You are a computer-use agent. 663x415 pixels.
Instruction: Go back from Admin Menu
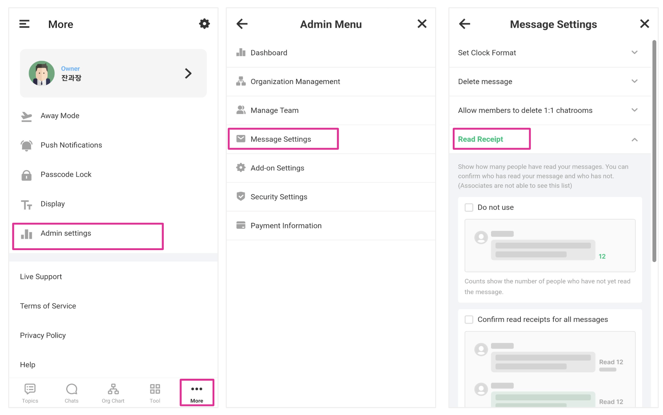tap(242, 24)
